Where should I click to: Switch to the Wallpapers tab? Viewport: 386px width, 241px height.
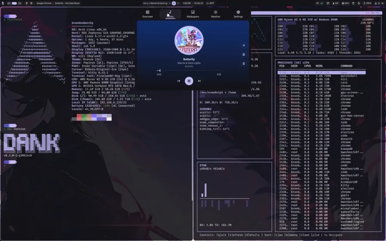pos(193,14)
